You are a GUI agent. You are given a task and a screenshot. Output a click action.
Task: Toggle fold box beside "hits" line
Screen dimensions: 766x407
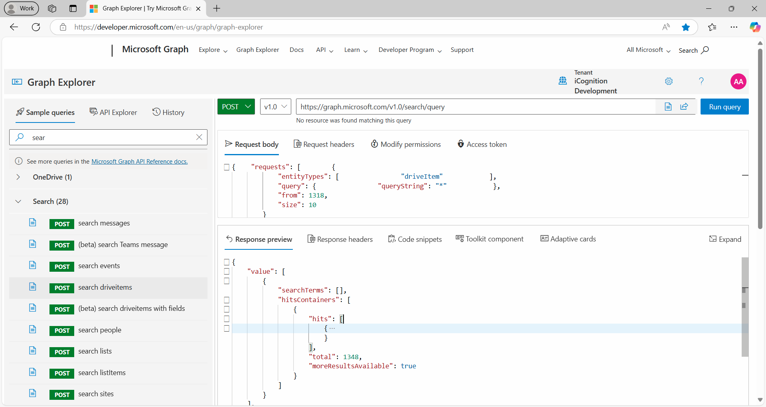click(227, 319)
